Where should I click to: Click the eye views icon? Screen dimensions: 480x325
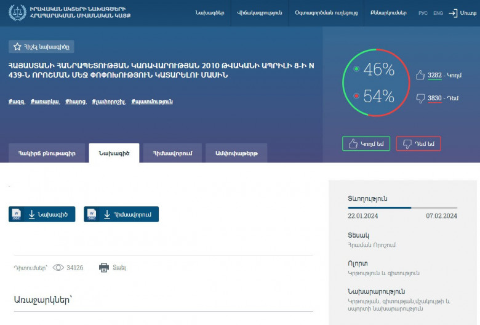(58, 268)
